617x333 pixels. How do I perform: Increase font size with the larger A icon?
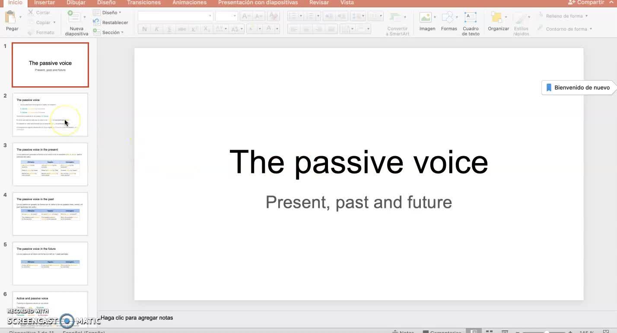click(x=246, y=16)
